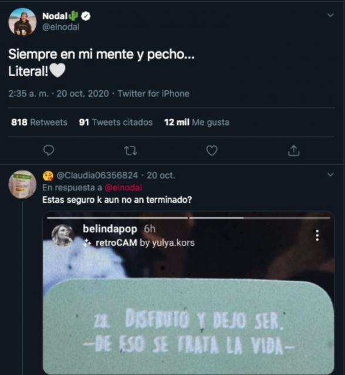Image resolution: width=345 pixels, height=375 pixels.
Task: Like the tweet with the heart icon
Action: click(x=212, y=151)
